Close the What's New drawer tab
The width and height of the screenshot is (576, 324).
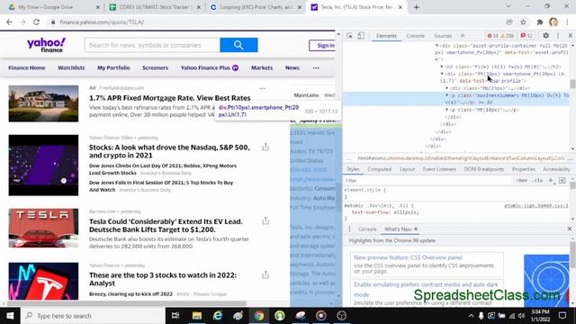point(416,229)
